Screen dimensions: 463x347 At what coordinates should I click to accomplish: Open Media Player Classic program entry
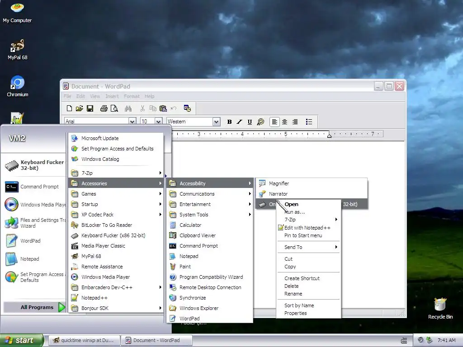click(116, 245)
